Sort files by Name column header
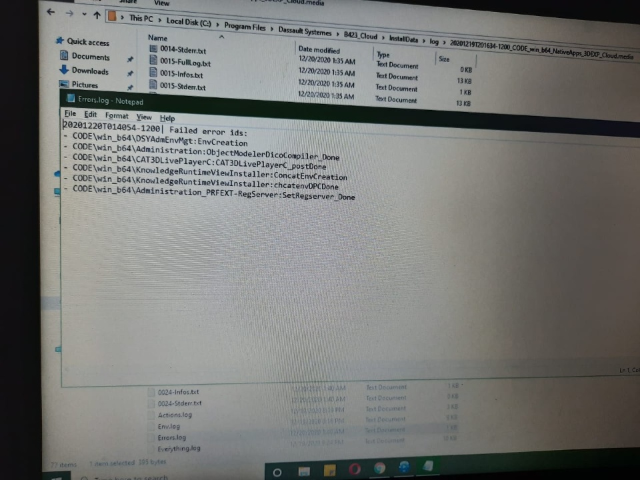The image size is (640, 480). (157, 37)
